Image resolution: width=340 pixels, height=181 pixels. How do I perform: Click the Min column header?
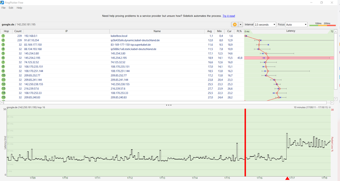[219, 31]
